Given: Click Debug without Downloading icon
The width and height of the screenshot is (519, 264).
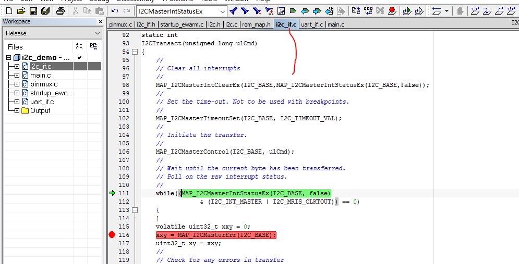Looking at the screenshot, I should (419, 11).
